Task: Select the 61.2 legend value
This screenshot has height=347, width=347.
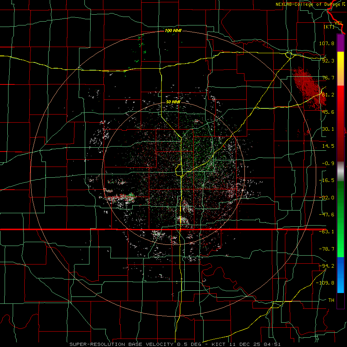Action: (x=328, y=95)
